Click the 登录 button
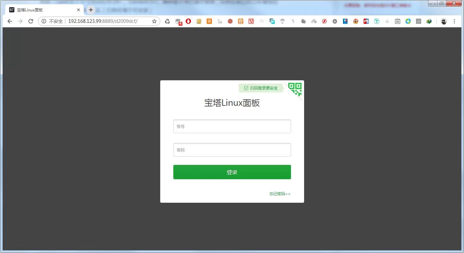This screenshot has height=253, width=464. [232, 172]
